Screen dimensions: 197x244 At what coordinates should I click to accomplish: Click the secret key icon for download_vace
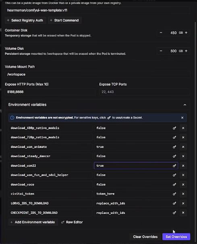(174, 185)
